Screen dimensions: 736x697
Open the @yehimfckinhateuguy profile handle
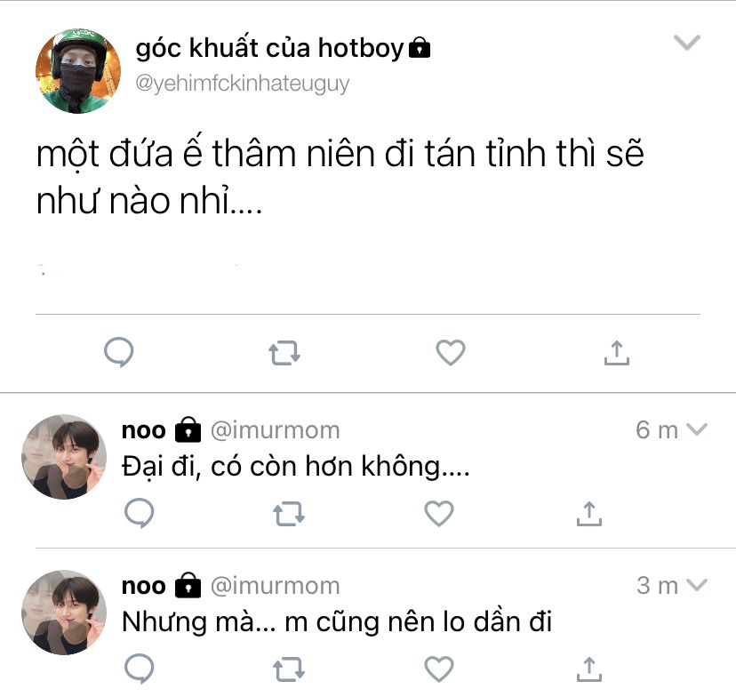(x=242, y=84)
